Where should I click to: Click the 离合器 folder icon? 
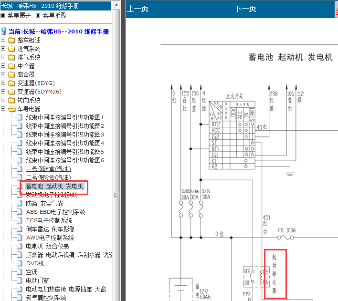click(x=11, y=74)
